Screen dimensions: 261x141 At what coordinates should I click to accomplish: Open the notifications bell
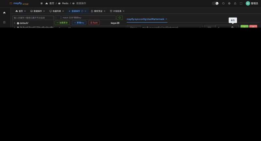[x=235, y=3]
